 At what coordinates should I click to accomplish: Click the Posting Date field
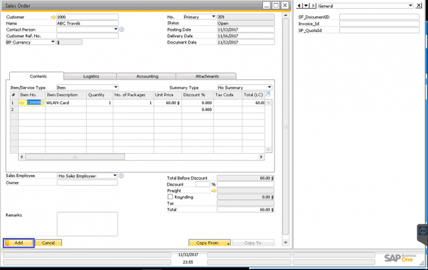tap(246, 29)
